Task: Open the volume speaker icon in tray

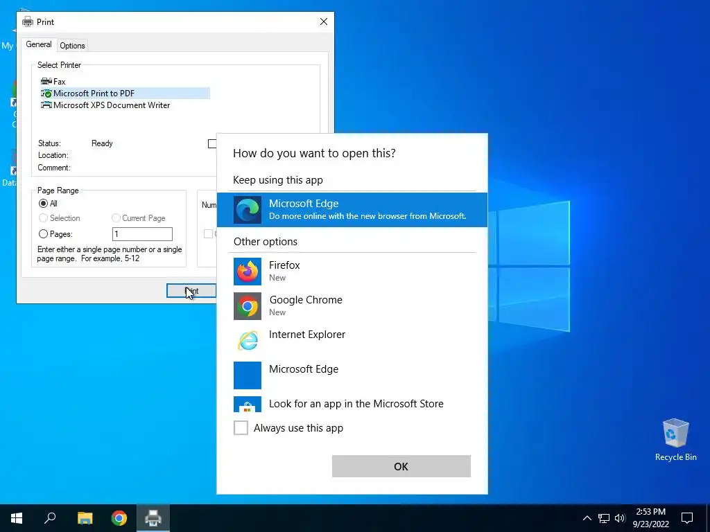Action: click(x=620, y=518)
